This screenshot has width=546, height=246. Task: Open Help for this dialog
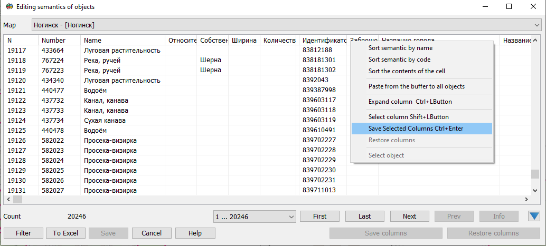point(195,233)
